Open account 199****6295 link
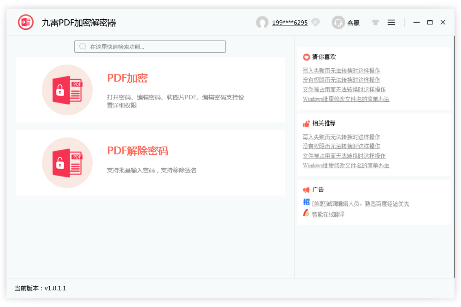 tap(290, 23)
